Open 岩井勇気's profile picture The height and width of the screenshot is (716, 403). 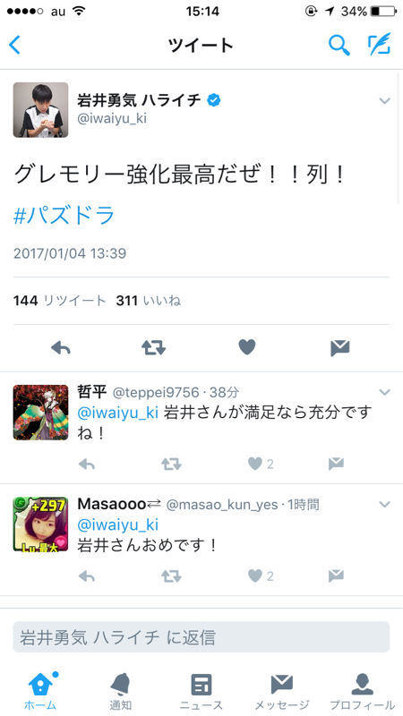(40, 109)
